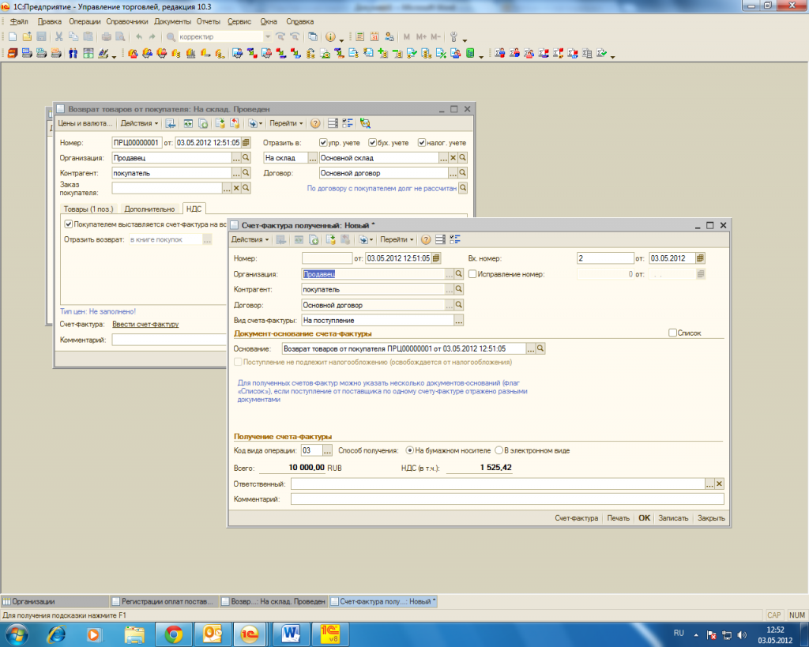The height and width of the screenshot is (647, 809).
Task: Uncheck the бух. учете checkbox
Action: (x=373, y=143)
